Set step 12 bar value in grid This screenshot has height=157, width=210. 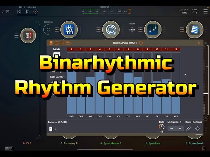(x=176, y=83)
